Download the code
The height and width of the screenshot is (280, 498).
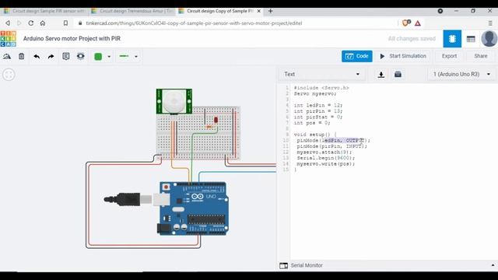[381, 75]
